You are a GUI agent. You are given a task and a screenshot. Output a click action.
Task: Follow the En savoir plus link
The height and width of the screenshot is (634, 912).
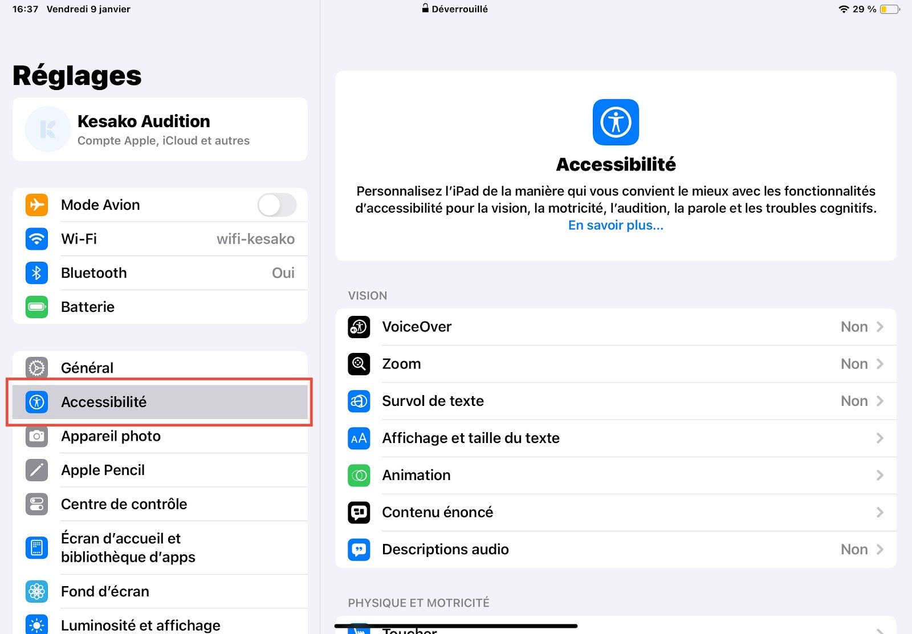[x=616, y=225]
